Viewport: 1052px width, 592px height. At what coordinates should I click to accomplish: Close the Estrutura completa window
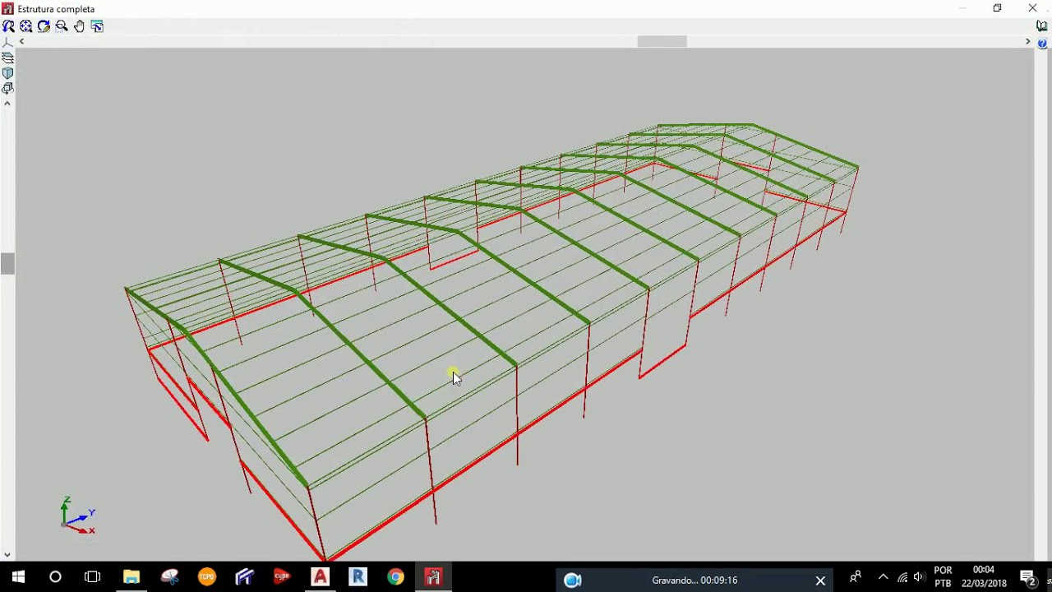pyautogui.click(x=1033, y=8)
